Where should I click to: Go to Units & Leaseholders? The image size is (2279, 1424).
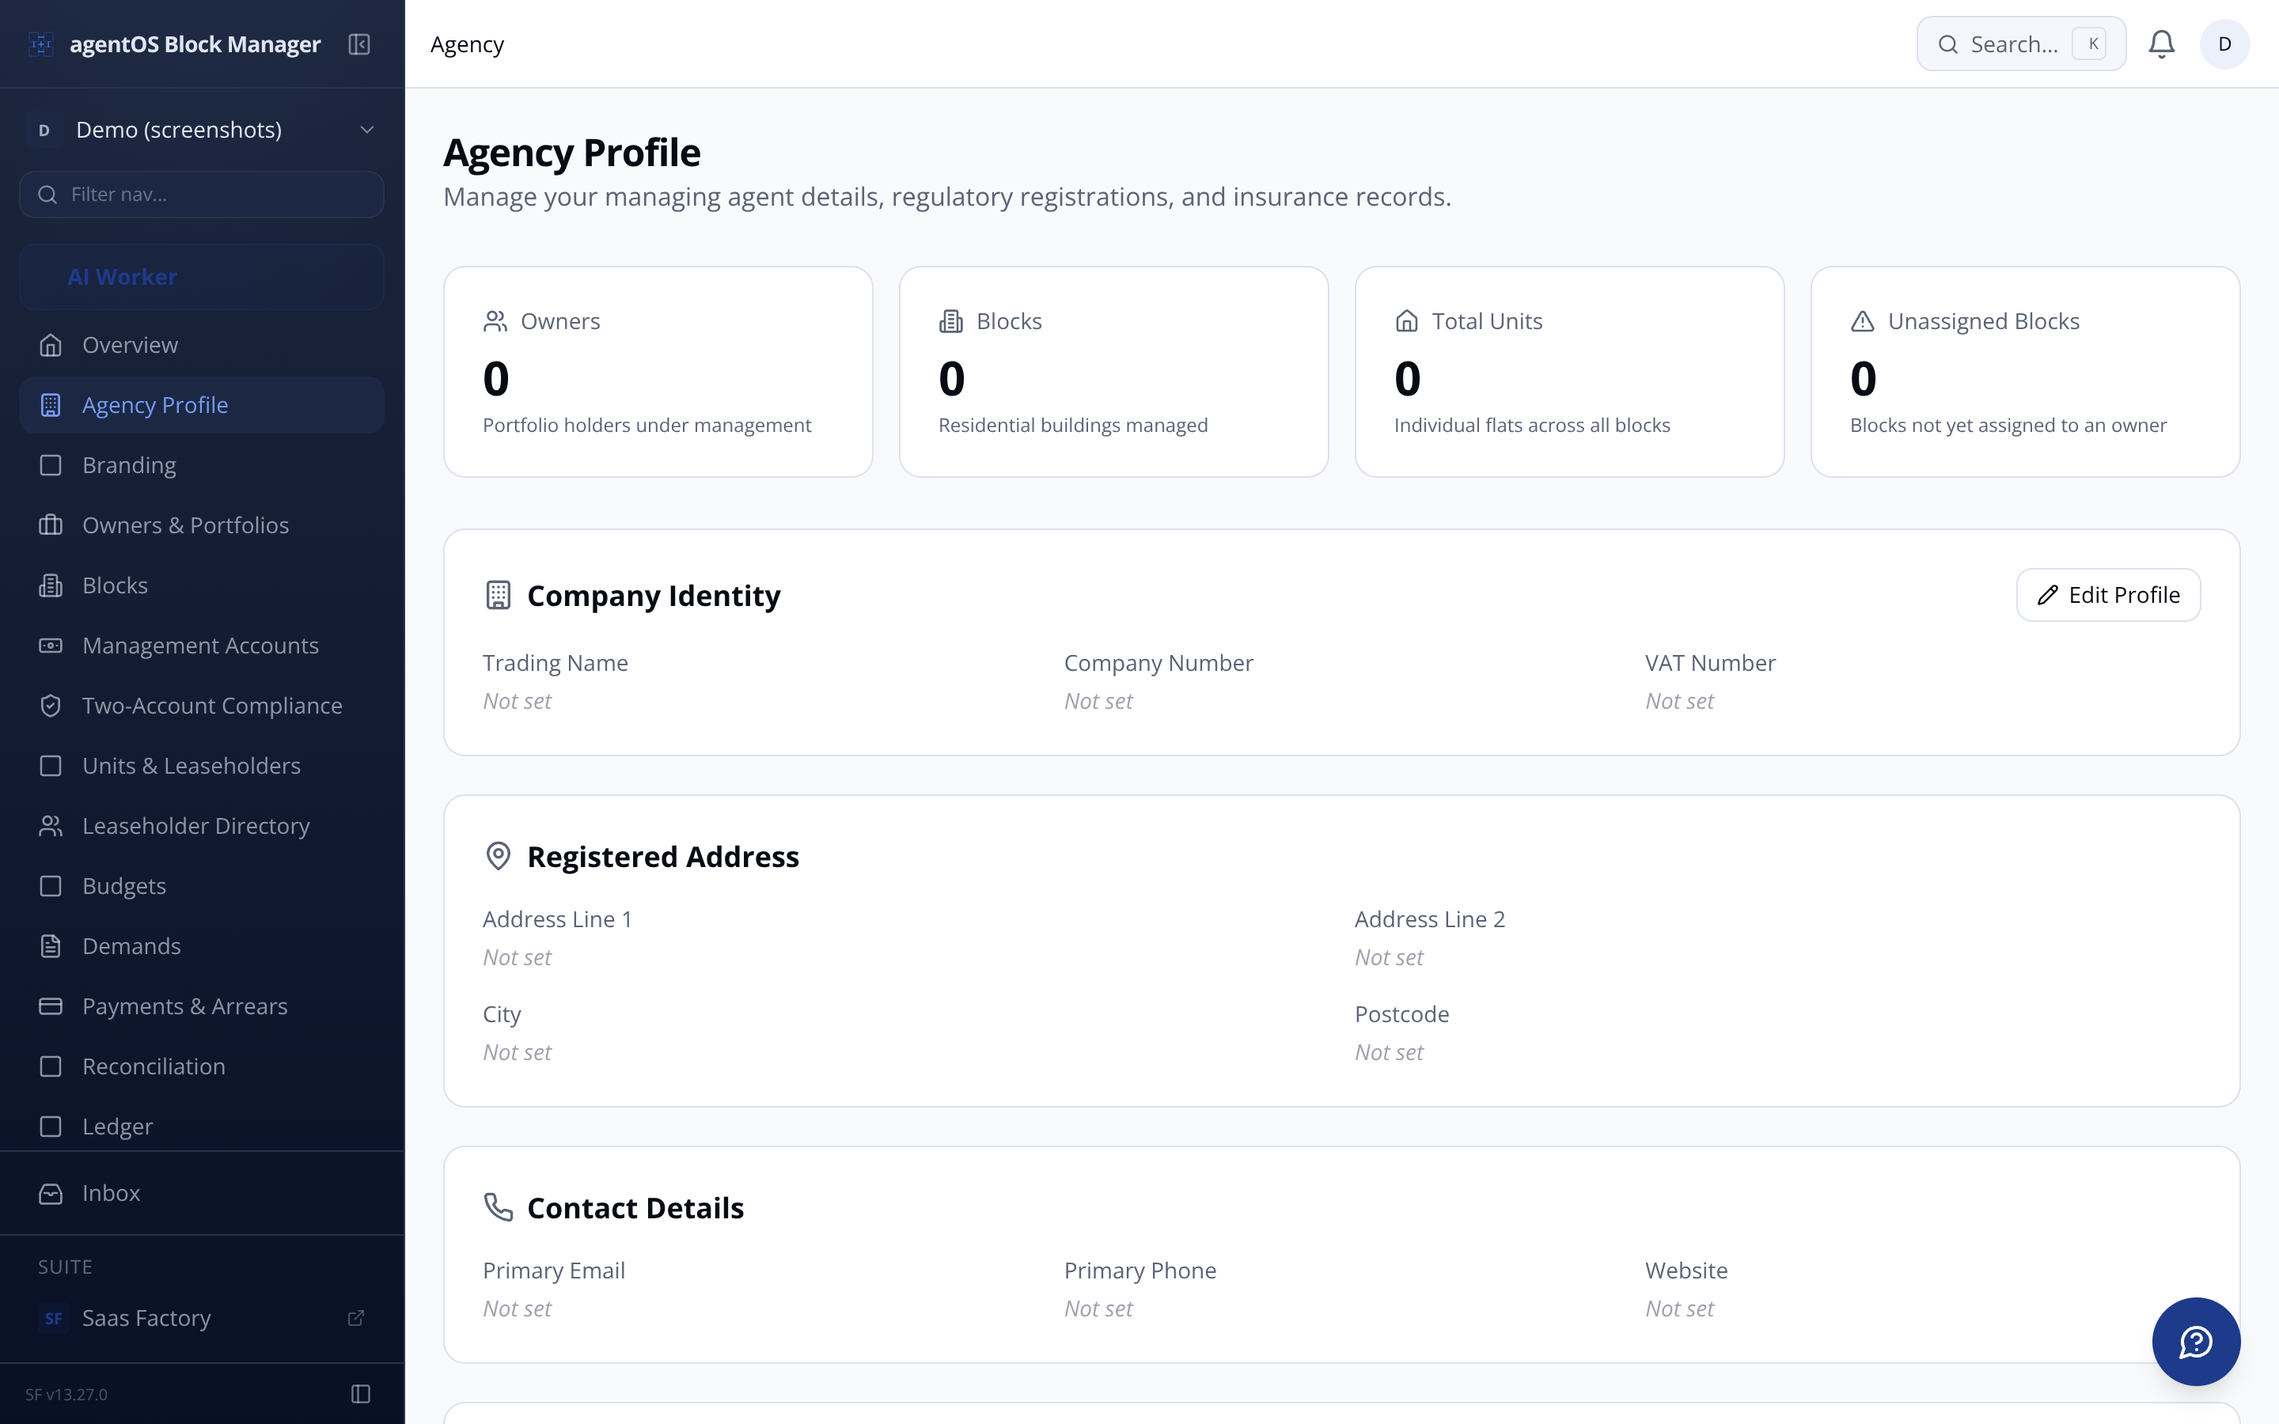(202, 766)
